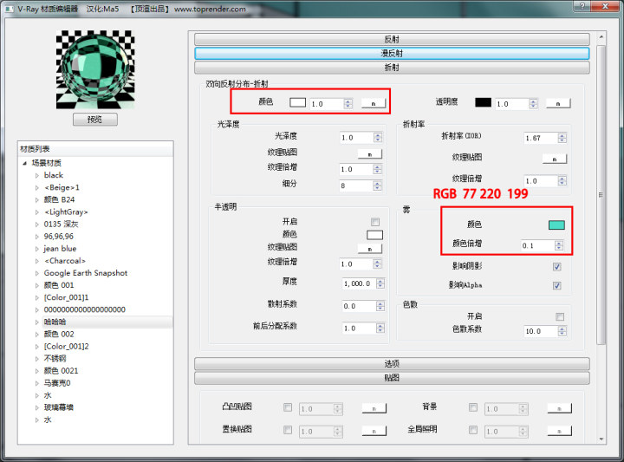Image resolution: width=624 pixels, height=462 pixels.
Task: Click the white refraction 颜色 swatch
Action: [297, 102]
